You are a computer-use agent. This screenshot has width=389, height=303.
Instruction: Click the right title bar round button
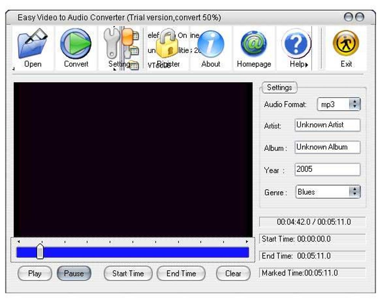[x=360, y=17]
